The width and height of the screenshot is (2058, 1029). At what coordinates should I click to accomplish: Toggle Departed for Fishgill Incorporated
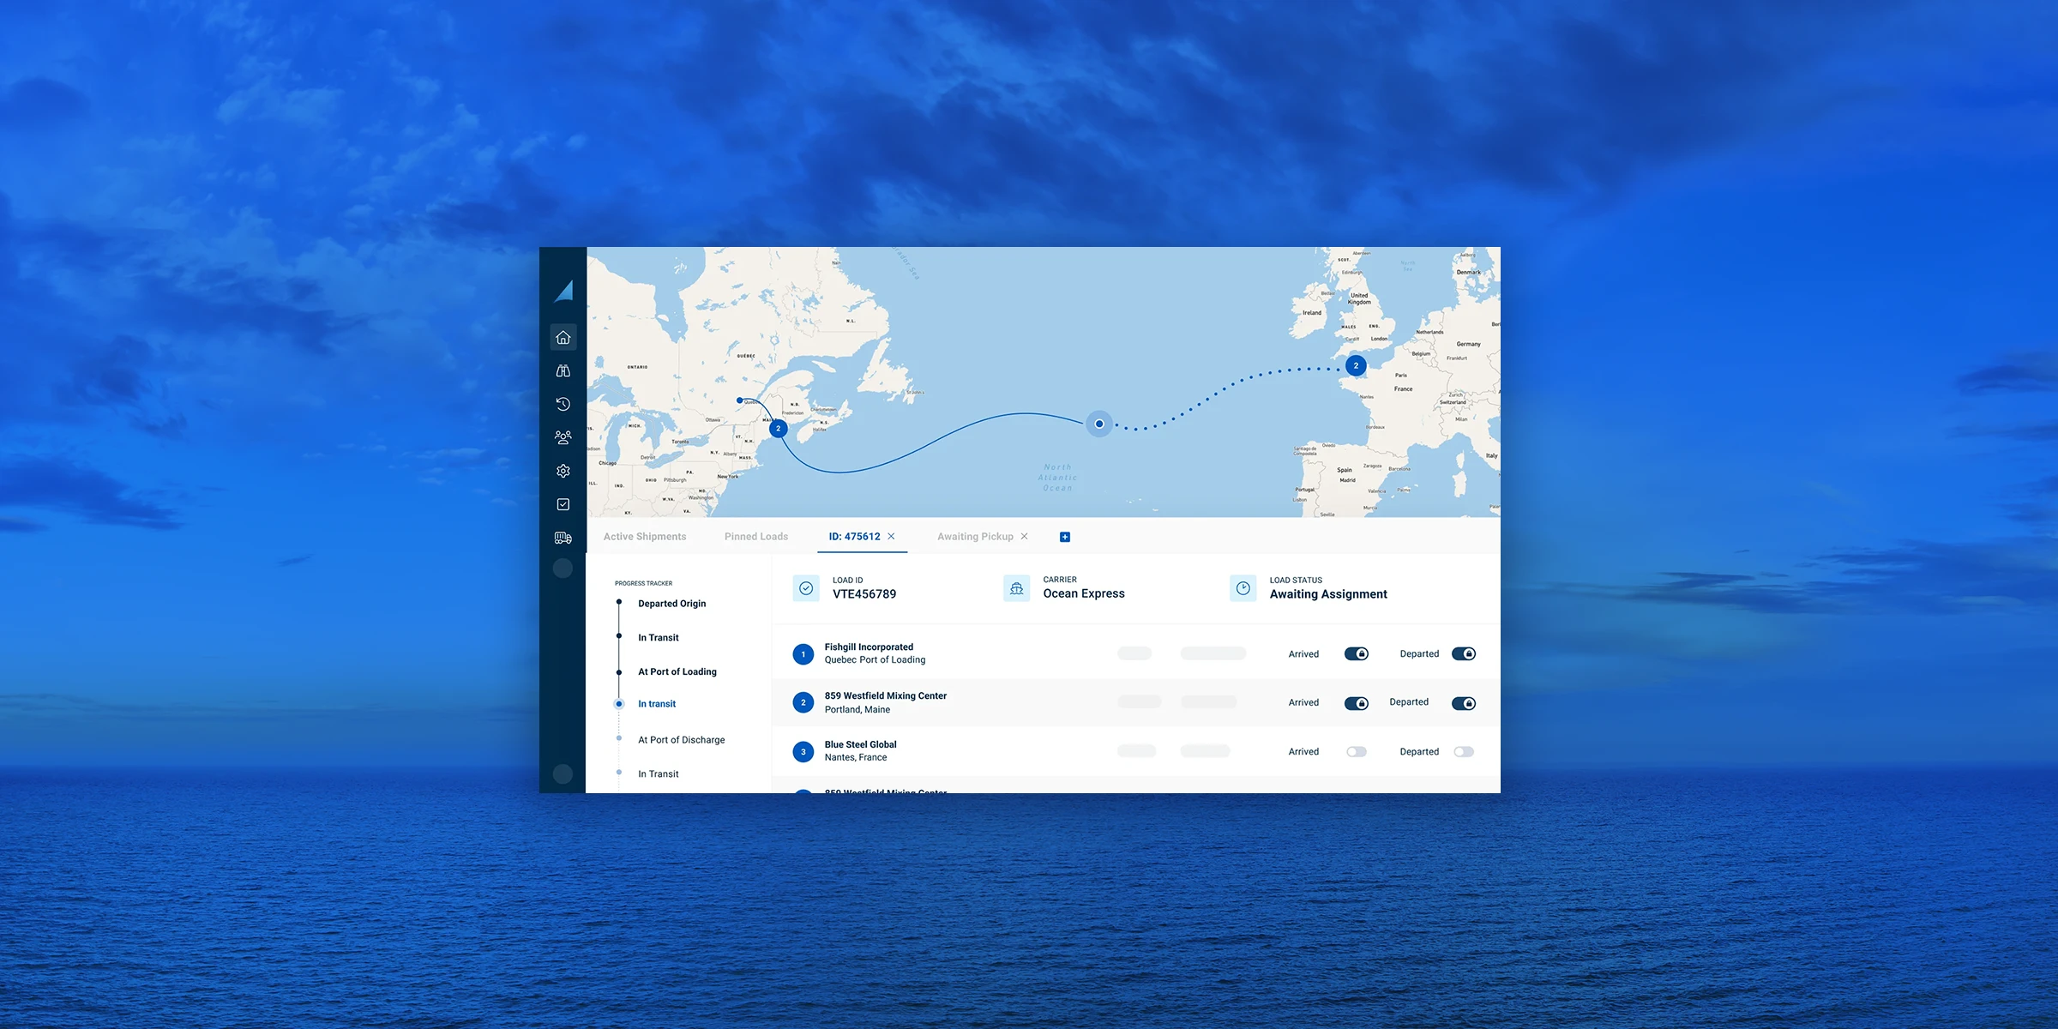[1464, 653]
